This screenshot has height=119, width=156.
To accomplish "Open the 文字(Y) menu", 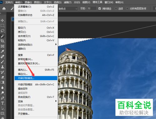I will [48, 2].
